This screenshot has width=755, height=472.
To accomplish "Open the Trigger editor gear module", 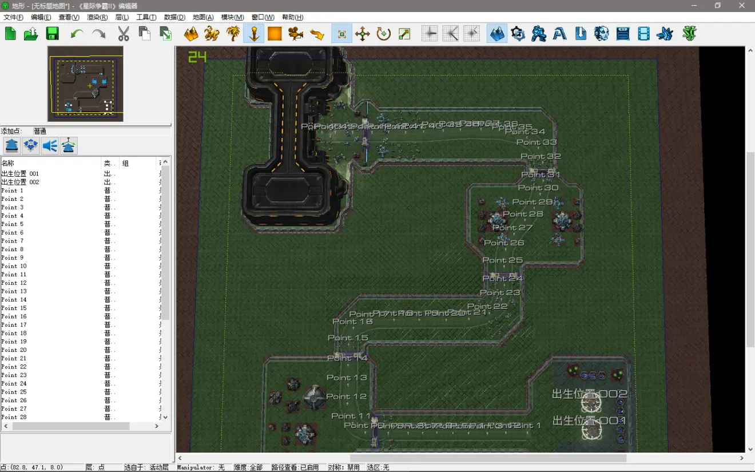I will pyautogui.click(x=518, y=34).
